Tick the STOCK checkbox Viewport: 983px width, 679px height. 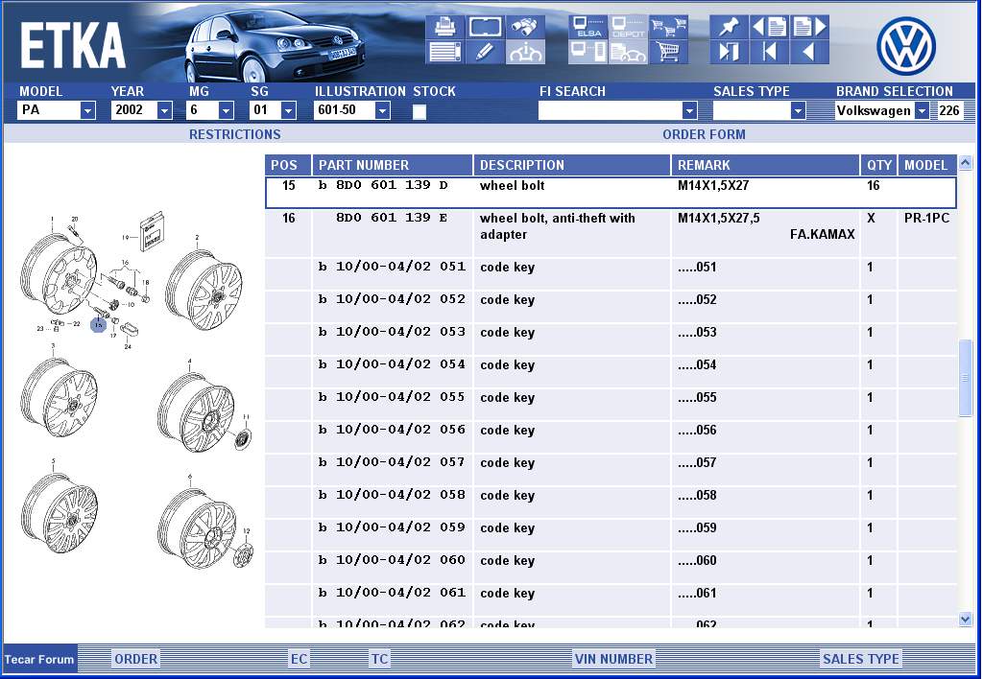[420, 111]
